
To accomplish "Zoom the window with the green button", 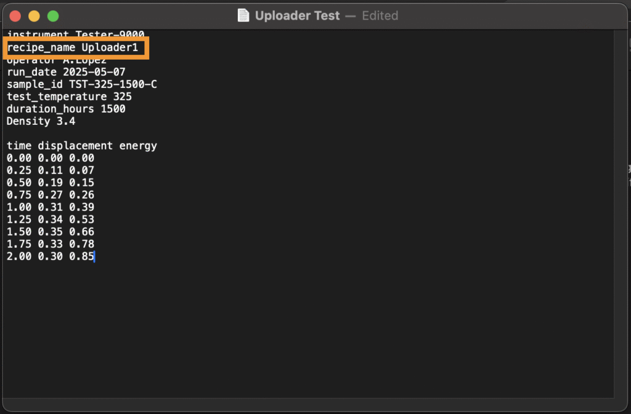I will (x=53, y=16).
